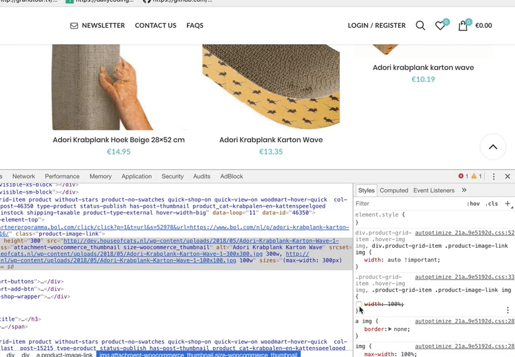Click the €0.00 cart total

483,26
